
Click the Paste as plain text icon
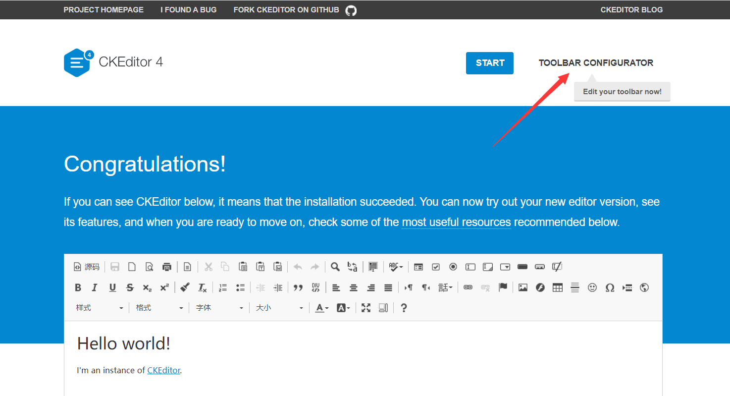pyautogui.click(x=260, y=267)
